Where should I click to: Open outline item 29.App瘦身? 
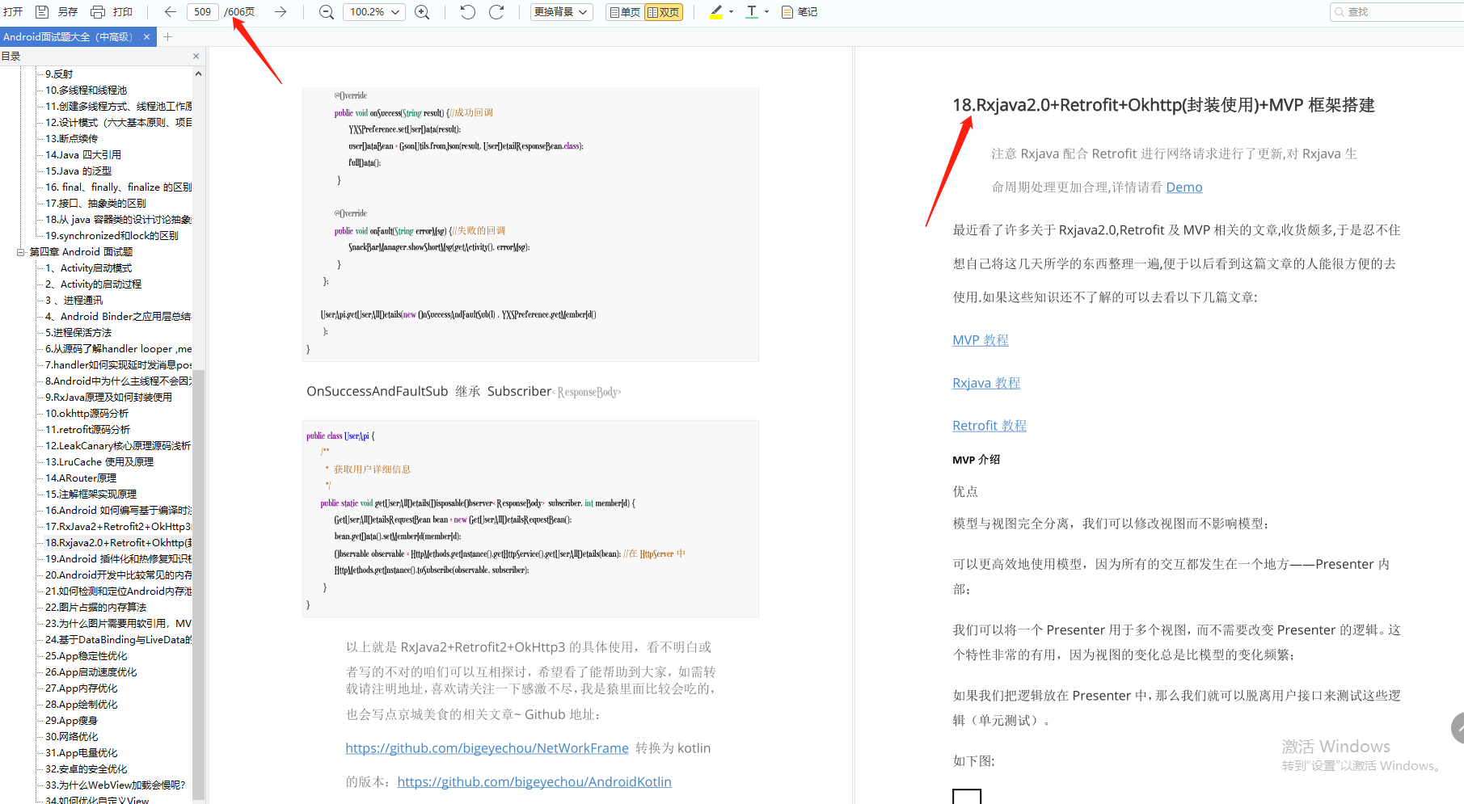pos(72,721)
